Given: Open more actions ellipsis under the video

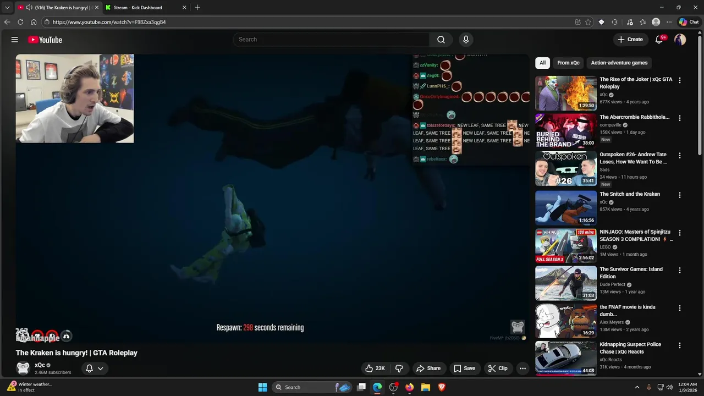Looking at the screenshot, I should tap(523, 369).
